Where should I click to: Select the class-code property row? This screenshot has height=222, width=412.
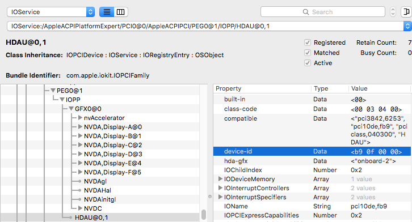click(x=312, y=109)
